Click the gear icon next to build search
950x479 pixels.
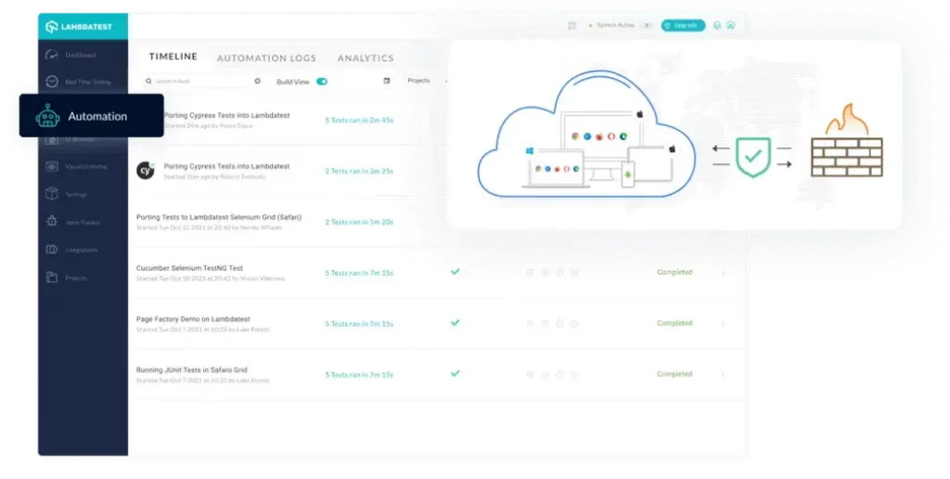258,81
